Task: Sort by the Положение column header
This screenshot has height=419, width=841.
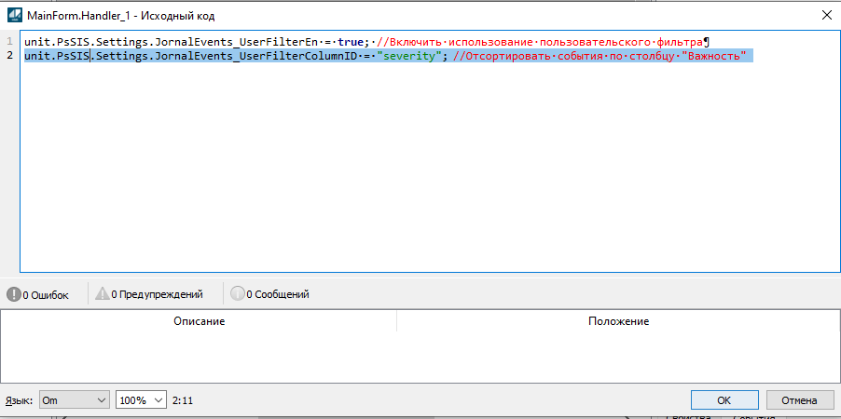Action: (x=618, y=321)
